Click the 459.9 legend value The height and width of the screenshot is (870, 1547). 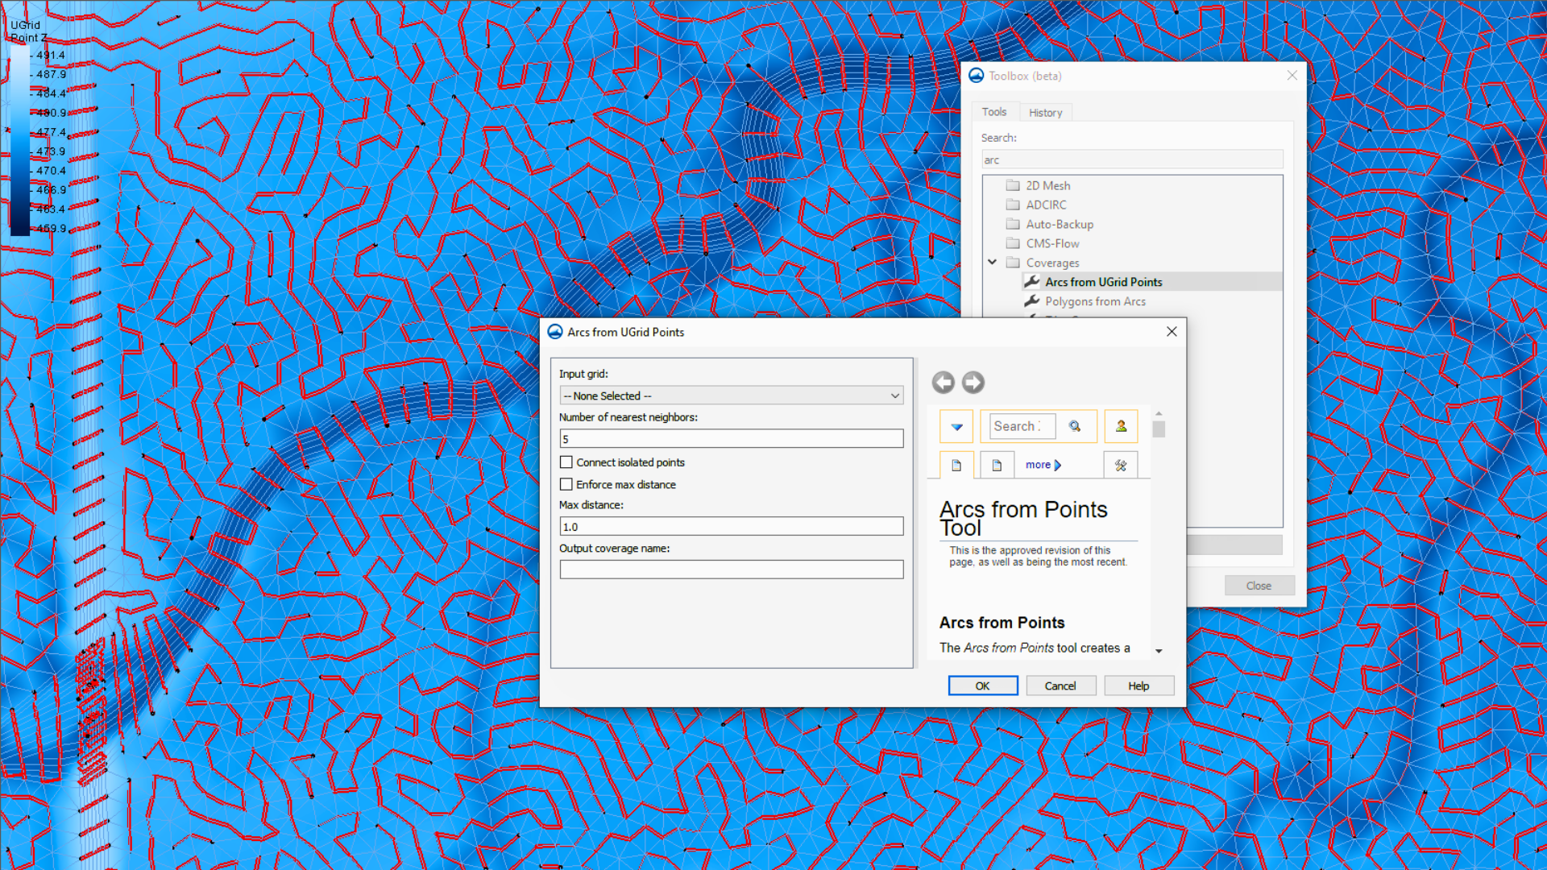tap(52, 229)
